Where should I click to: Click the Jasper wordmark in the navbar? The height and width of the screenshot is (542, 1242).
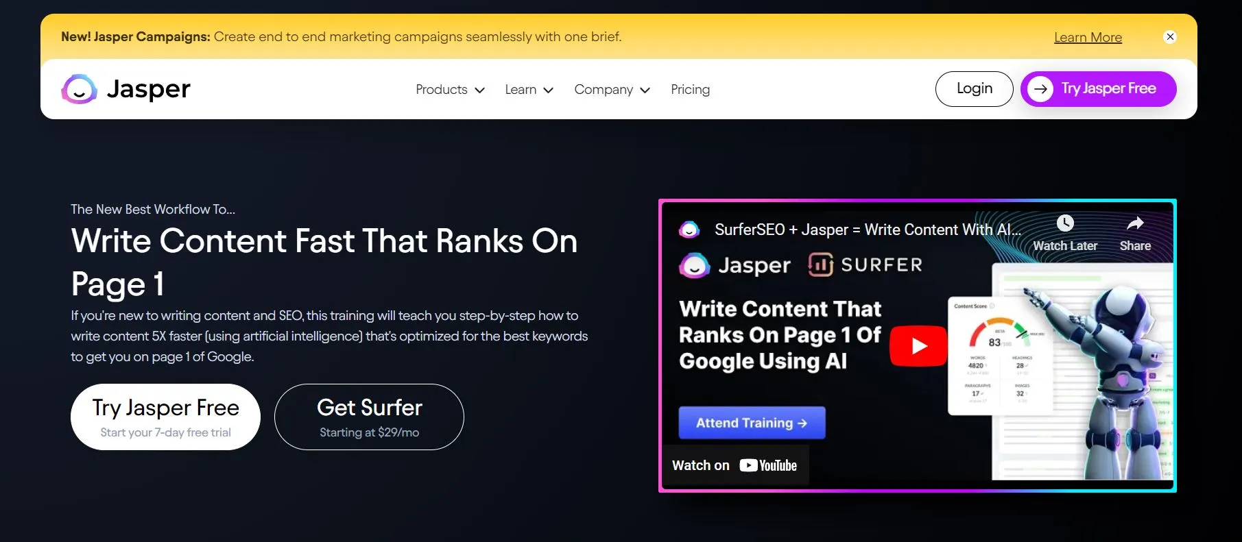149,89
